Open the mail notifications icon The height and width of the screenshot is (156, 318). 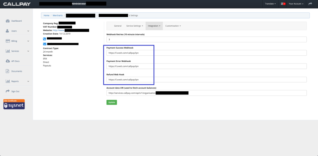pyautogui.click(x=283, y=4)
